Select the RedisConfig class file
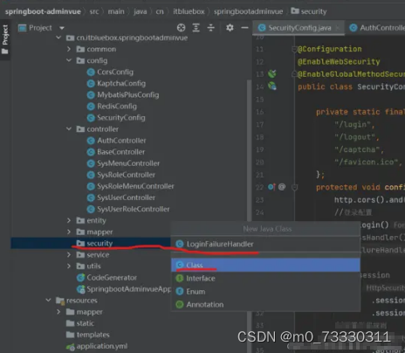The image size is (405, 353). pos(112,107)
